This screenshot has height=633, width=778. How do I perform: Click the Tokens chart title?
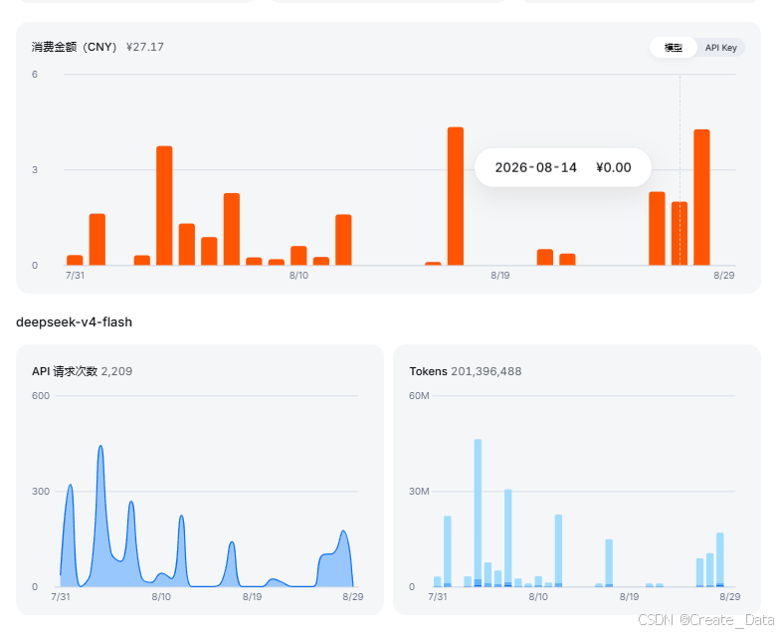(x=428, y=371)
